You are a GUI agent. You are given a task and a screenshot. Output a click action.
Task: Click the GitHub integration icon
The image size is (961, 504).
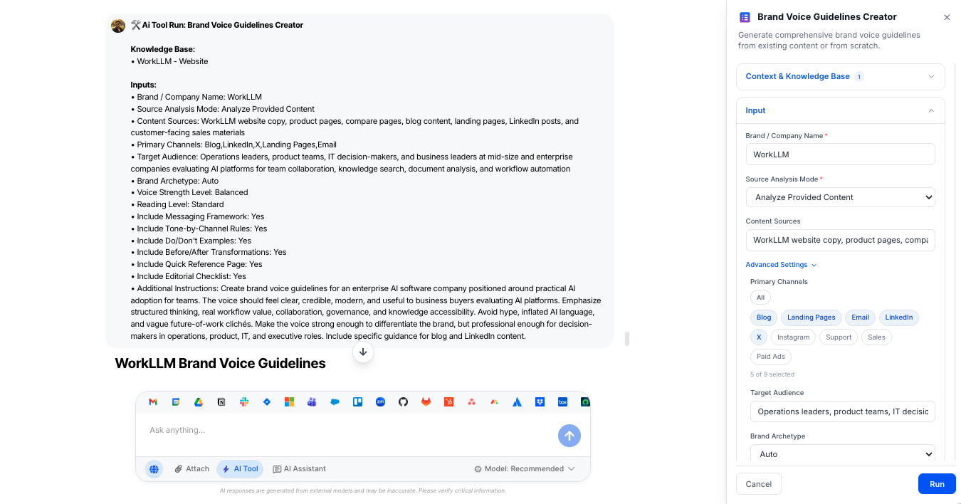coord(403,401)
